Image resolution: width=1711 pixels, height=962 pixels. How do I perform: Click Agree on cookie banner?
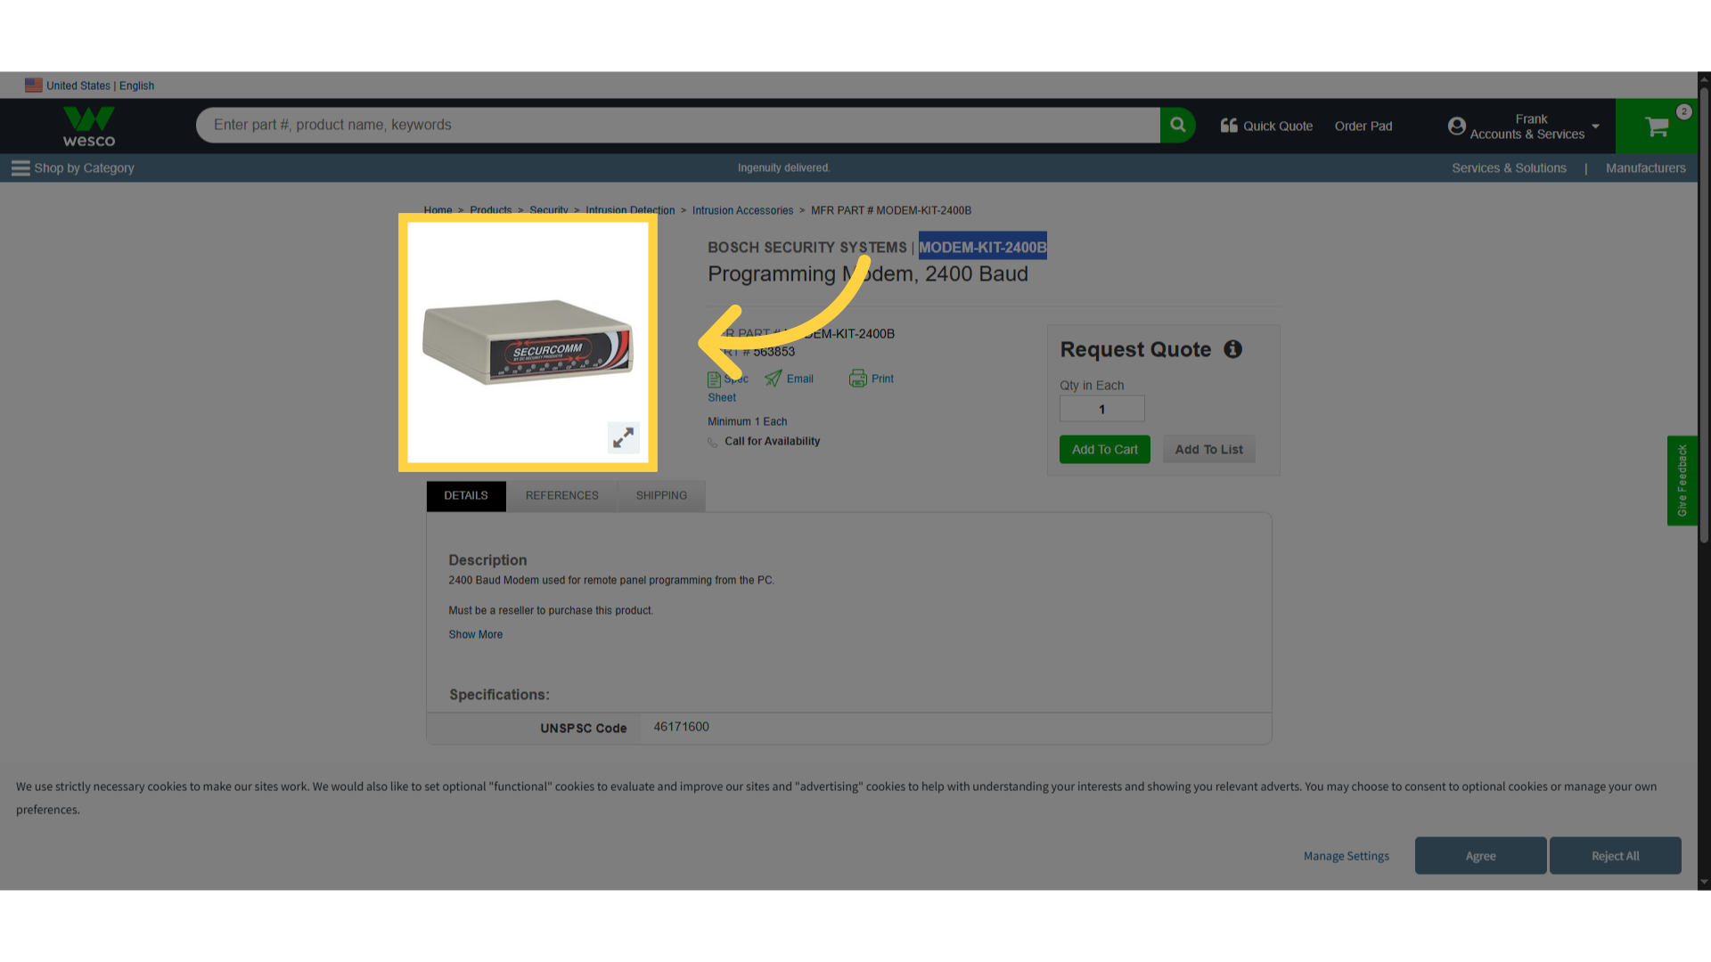1481,856
